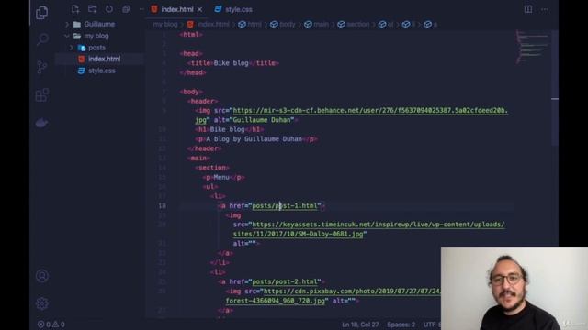Click line number 18 in the gutter

pos(162,205)
